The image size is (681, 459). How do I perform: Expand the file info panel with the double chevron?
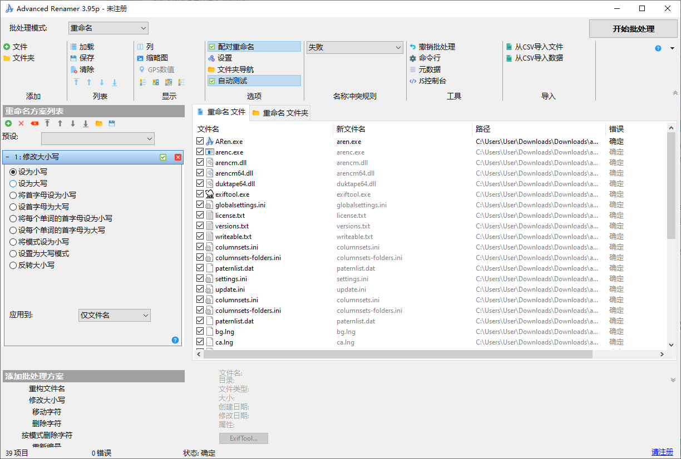tap(673, 380)
